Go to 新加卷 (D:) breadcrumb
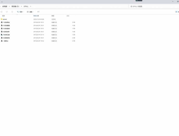The width and height of the screenshot is (179, 136). pos(15,6)
